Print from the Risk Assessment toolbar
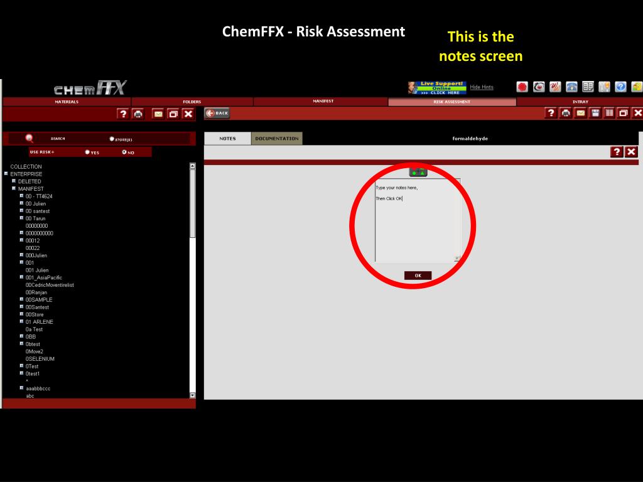Image resolution: width=643 pixels, height=482 pixels. [x=566, y=113]
